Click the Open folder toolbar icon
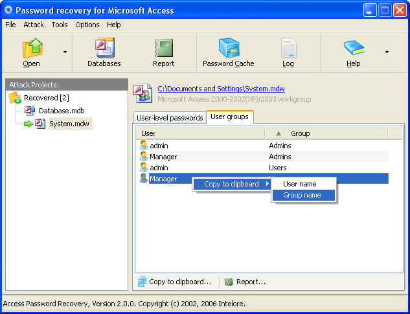The width and height of the screenshot is (410, 314). point(32,49)
